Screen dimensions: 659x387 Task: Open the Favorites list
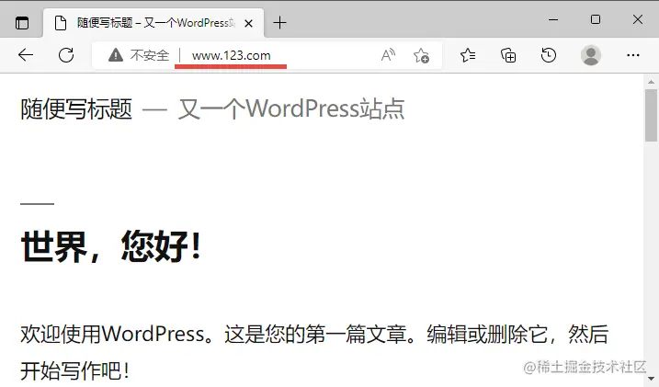[468, 55]
